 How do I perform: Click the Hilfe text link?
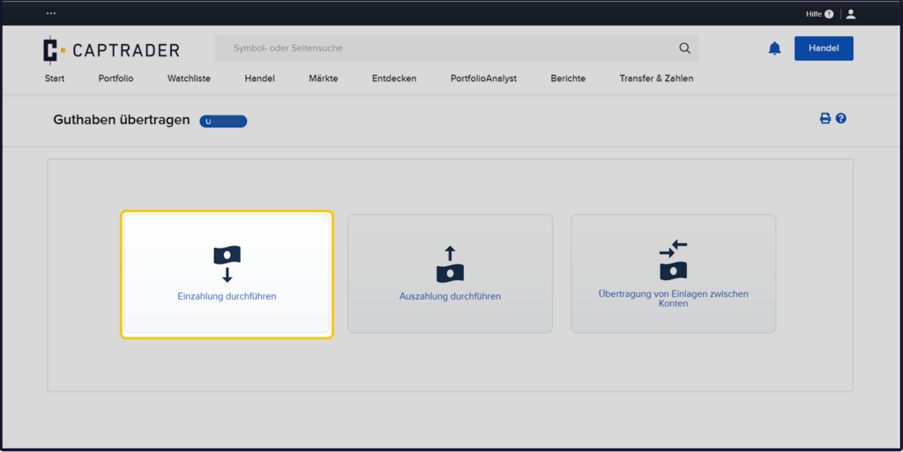click(x=813, y=14)
